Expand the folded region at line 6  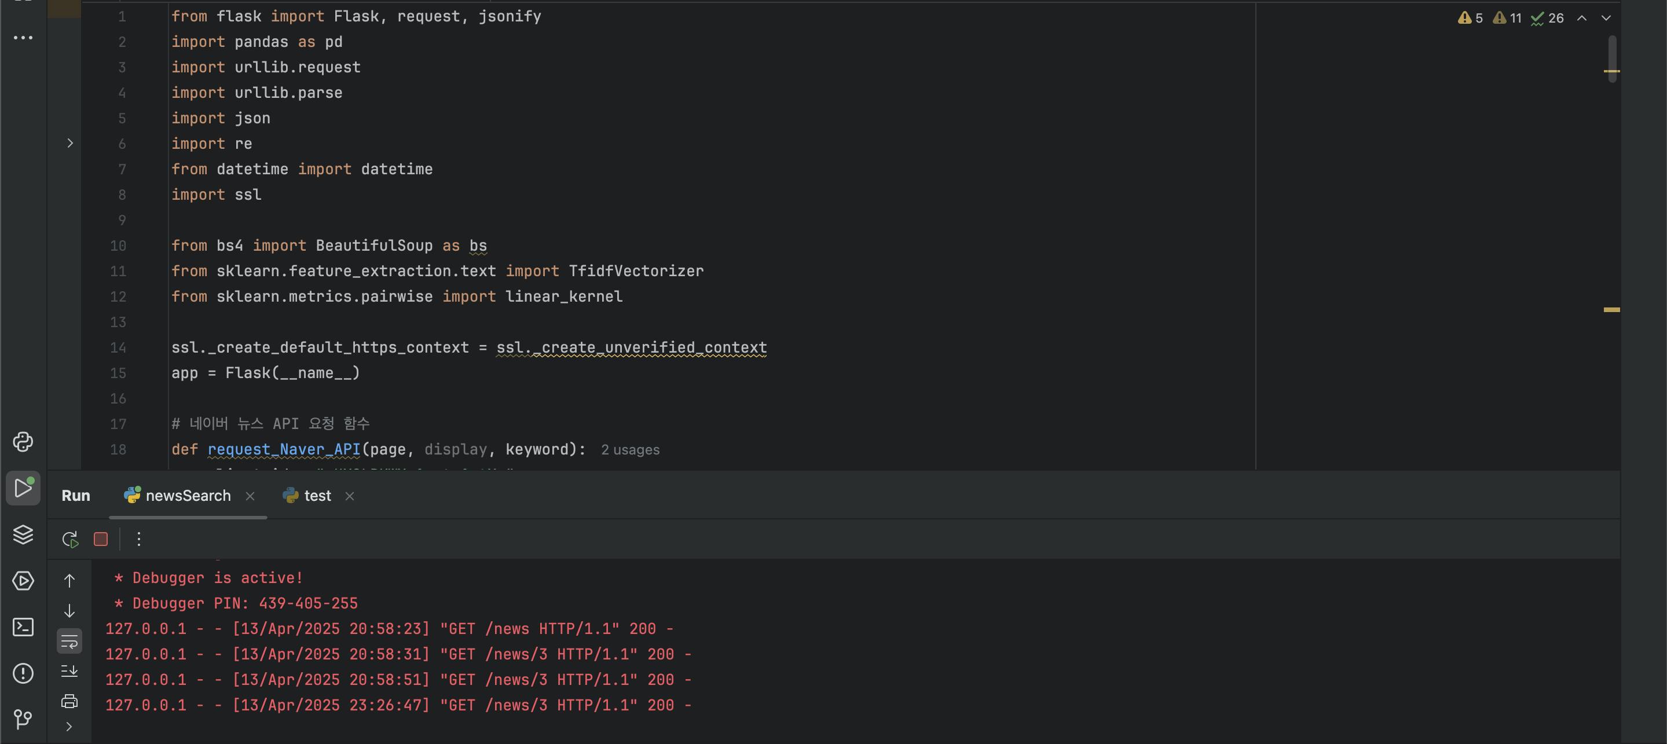70,143
